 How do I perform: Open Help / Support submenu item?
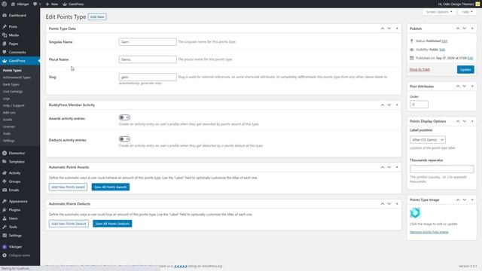tap(14, 105)
